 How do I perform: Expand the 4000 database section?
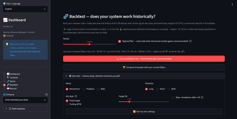25,109
